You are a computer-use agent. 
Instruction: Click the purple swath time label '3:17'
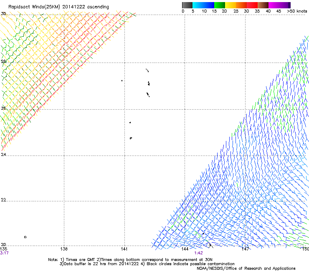pos(4,253)
